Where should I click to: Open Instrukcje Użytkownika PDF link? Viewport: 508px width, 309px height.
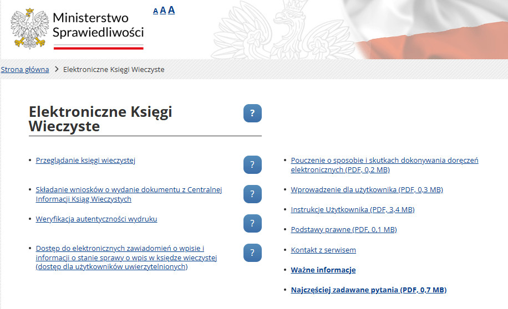(352, 210)
